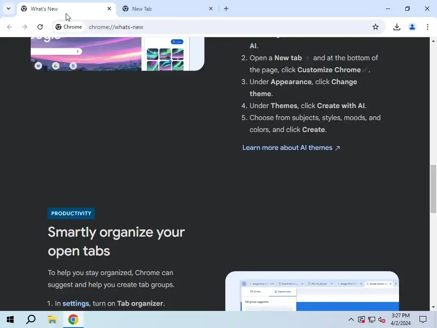The width and height of the screenshot is (437, 328).
Task: Close the New Tab tab
Action: 211,9
